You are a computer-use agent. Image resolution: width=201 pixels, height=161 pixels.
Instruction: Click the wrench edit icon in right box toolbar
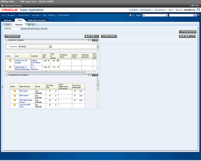191,36
